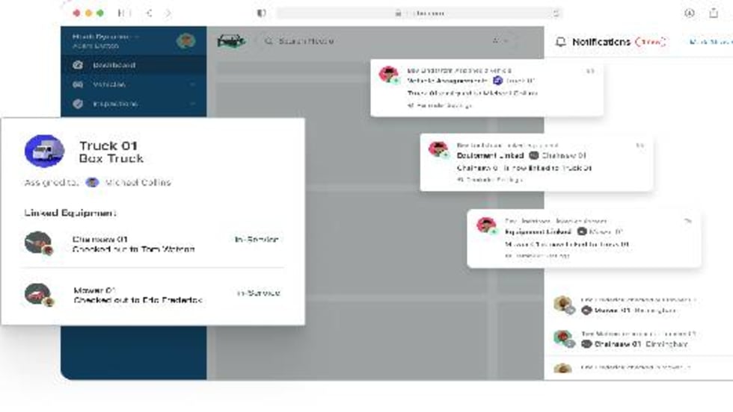Click the Inspections checkmark icon
Screen dimensions: 733x412
pos(78,104)
